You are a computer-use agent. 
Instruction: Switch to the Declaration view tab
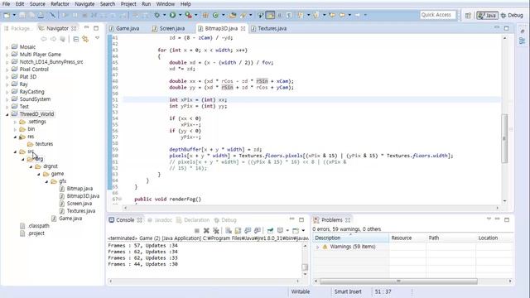pyautogui.click(x=193, y=220)
